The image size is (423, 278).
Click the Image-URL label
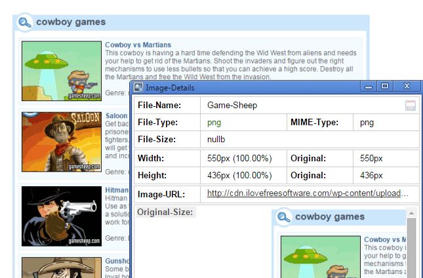(x=161, y=194)
